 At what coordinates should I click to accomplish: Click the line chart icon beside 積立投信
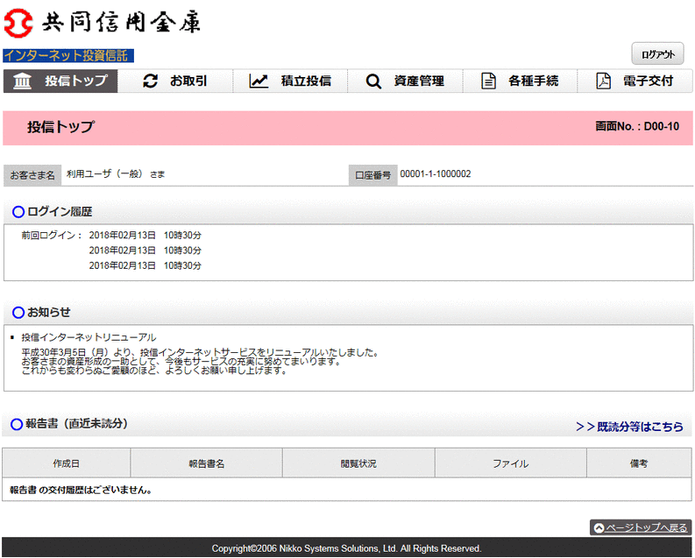259,81
